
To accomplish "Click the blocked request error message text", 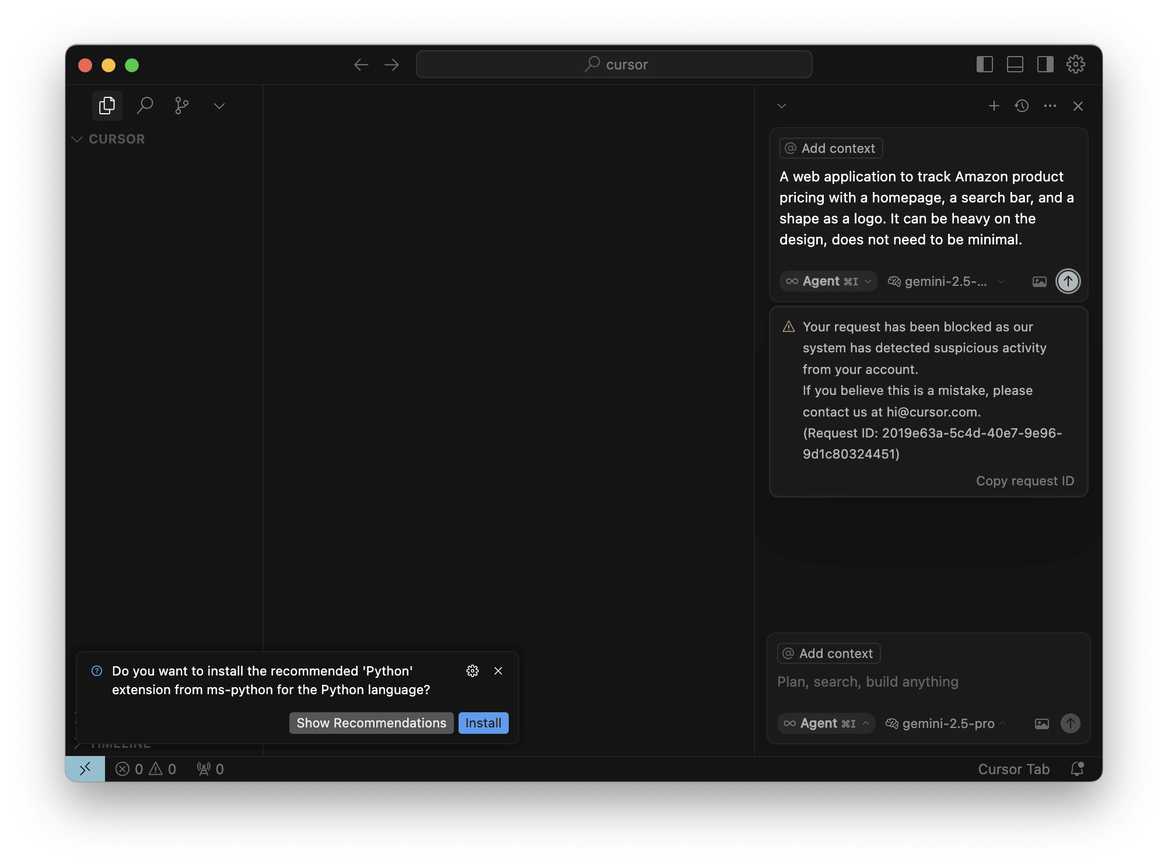I will coord(932,390).
